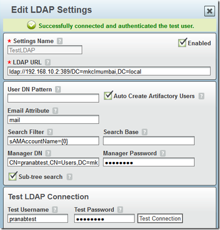The width and height of the screenshot is (220, 230).
Task: Show help for Auto Create Artifactory Users
Action: (201, 96)
